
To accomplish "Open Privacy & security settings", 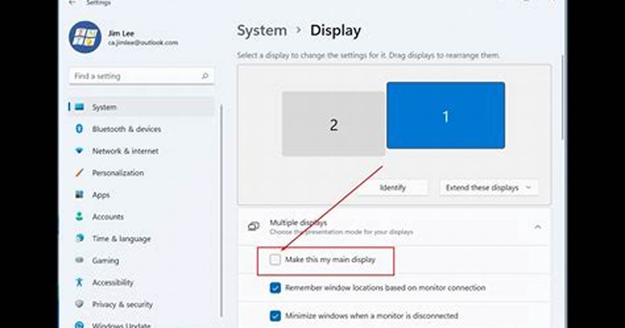I will 142,304.
